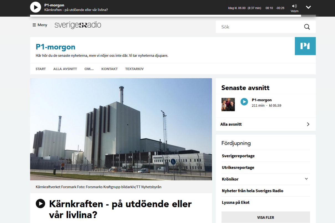Expand the player with the down chevron
335x223 pixels.
tap(308, 7)
